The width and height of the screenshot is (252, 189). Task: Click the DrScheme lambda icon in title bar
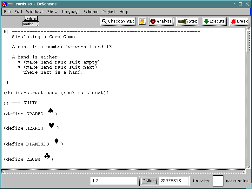tap(4, 4)
